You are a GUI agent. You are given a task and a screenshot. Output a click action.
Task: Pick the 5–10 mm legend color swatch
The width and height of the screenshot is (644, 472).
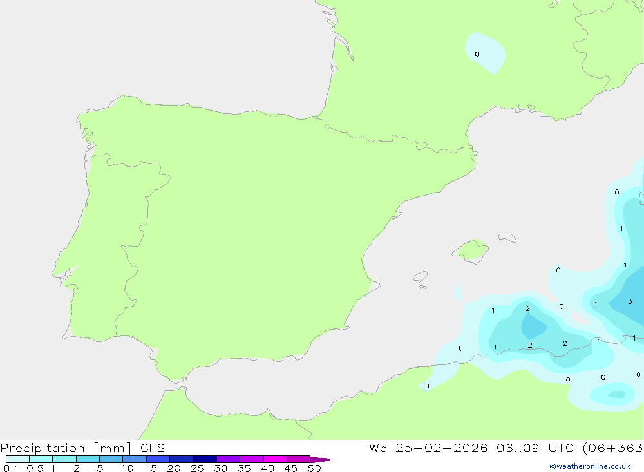pos(111,459)
